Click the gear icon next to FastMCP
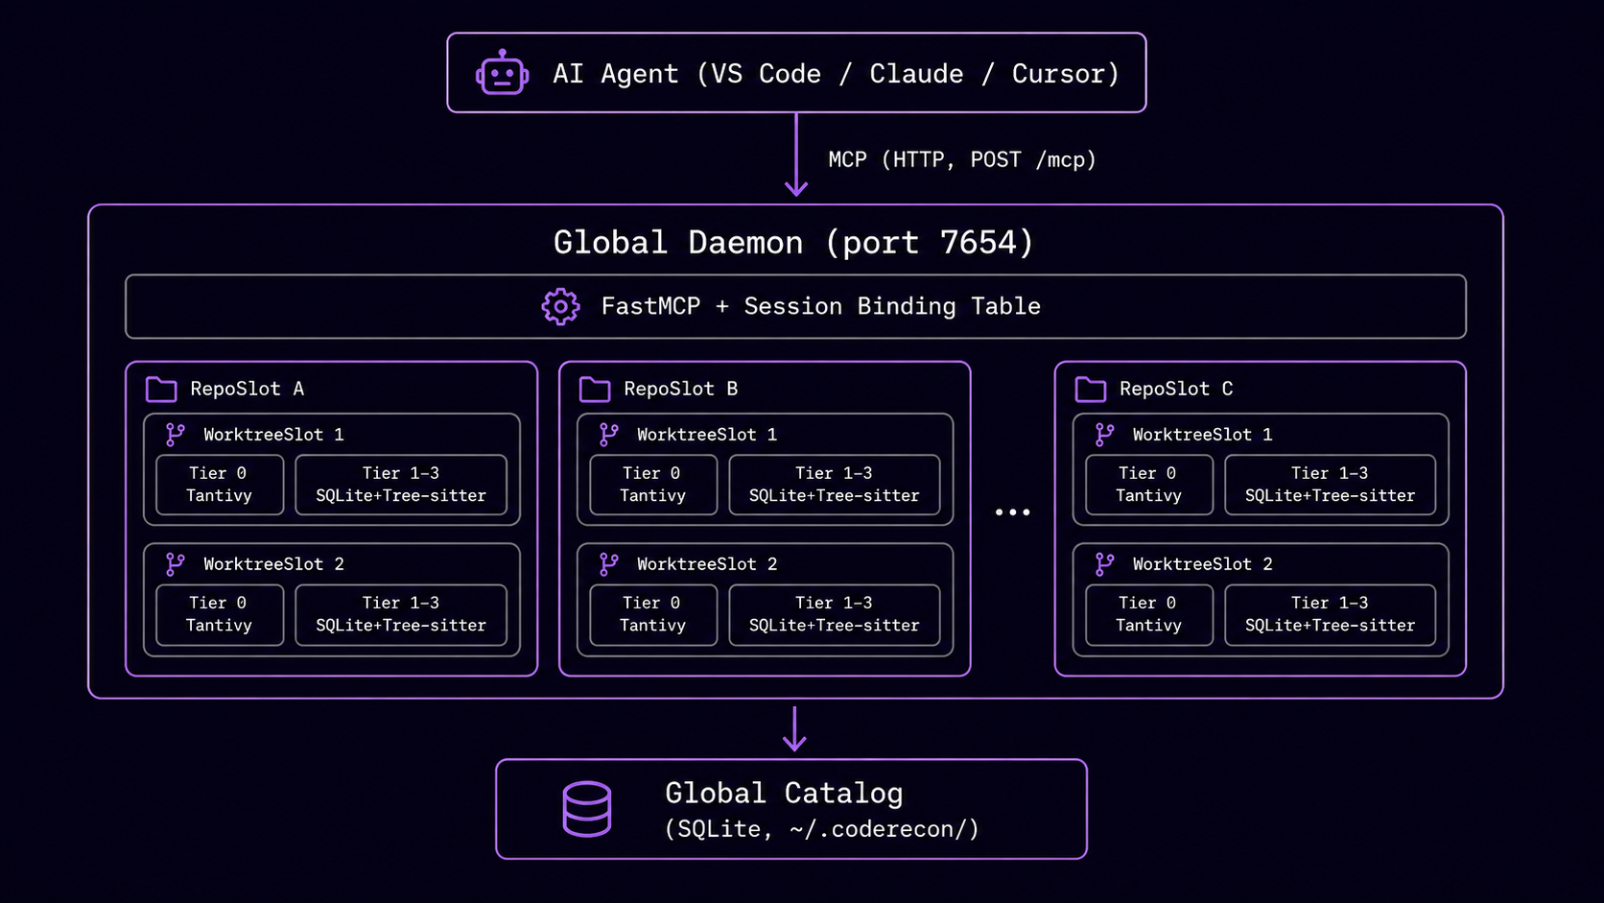 pos(560,307)
